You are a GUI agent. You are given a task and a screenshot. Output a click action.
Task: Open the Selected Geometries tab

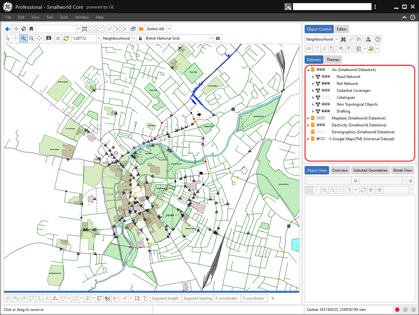click(x=370, y=170)
